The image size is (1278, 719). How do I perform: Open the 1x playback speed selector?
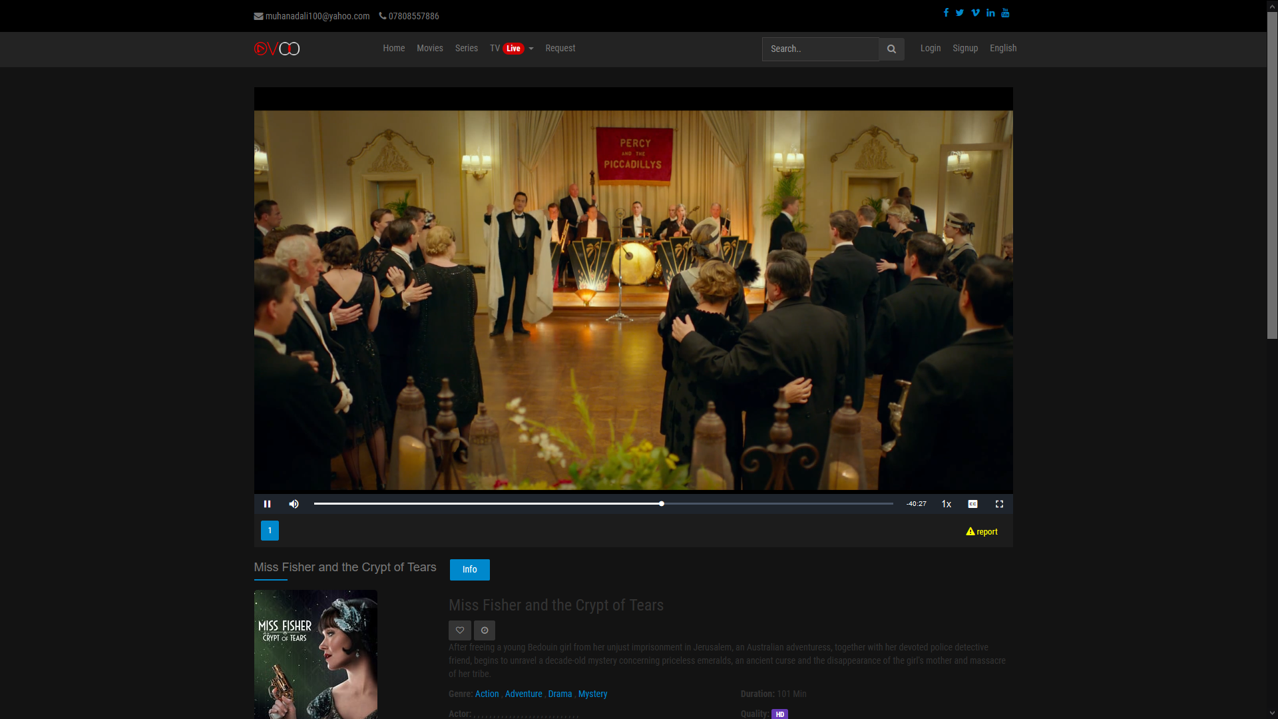click(946, 504)
